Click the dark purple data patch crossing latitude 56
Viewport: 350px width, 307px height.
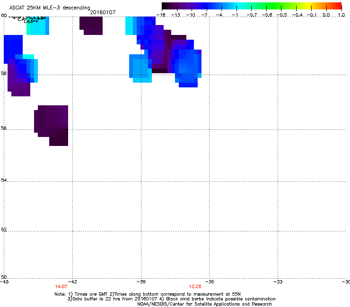[x=51, y=126]
